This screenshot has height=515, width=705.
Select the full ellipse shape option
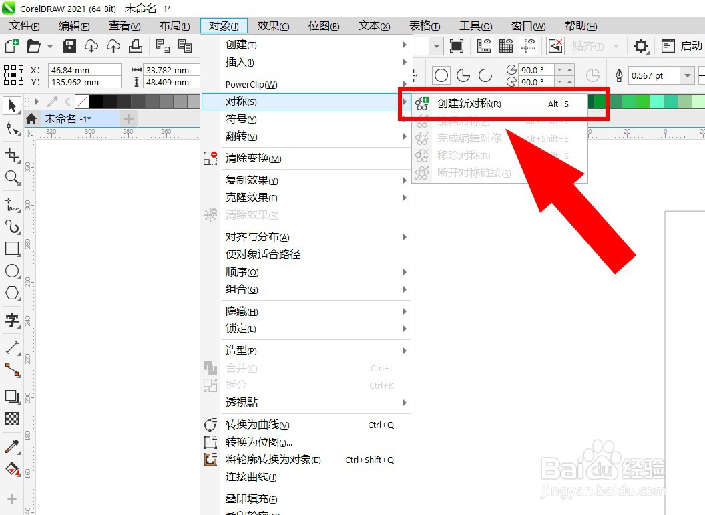pyautogui.click(x=441, y=75)
